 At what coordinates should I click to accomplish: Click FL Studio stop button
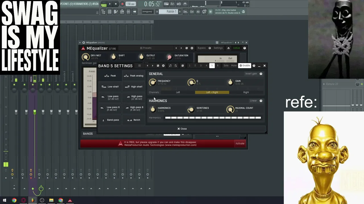pos(116,4)
